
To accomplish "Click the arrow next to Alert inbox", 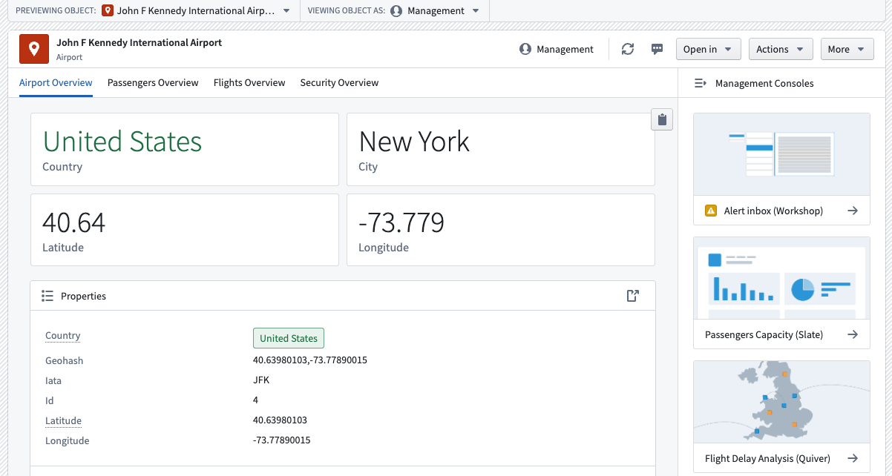I will 853,211.
